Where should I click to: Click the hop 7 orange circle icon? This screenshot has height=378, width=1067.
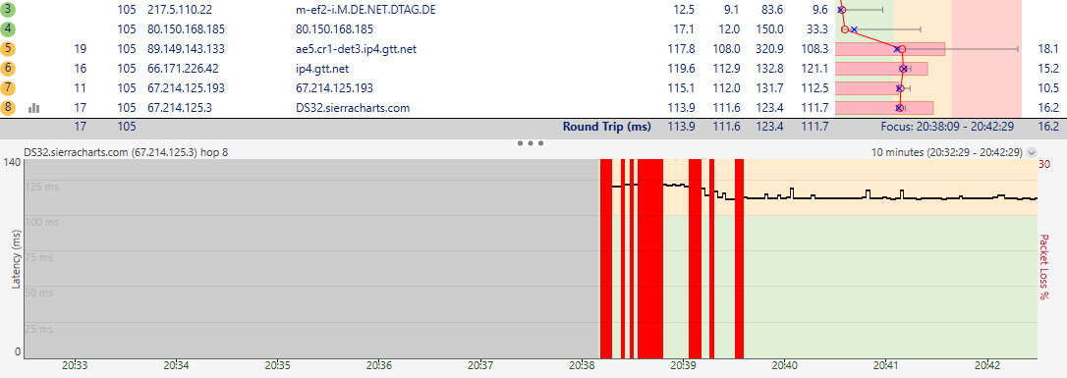[x=8, y=87]
